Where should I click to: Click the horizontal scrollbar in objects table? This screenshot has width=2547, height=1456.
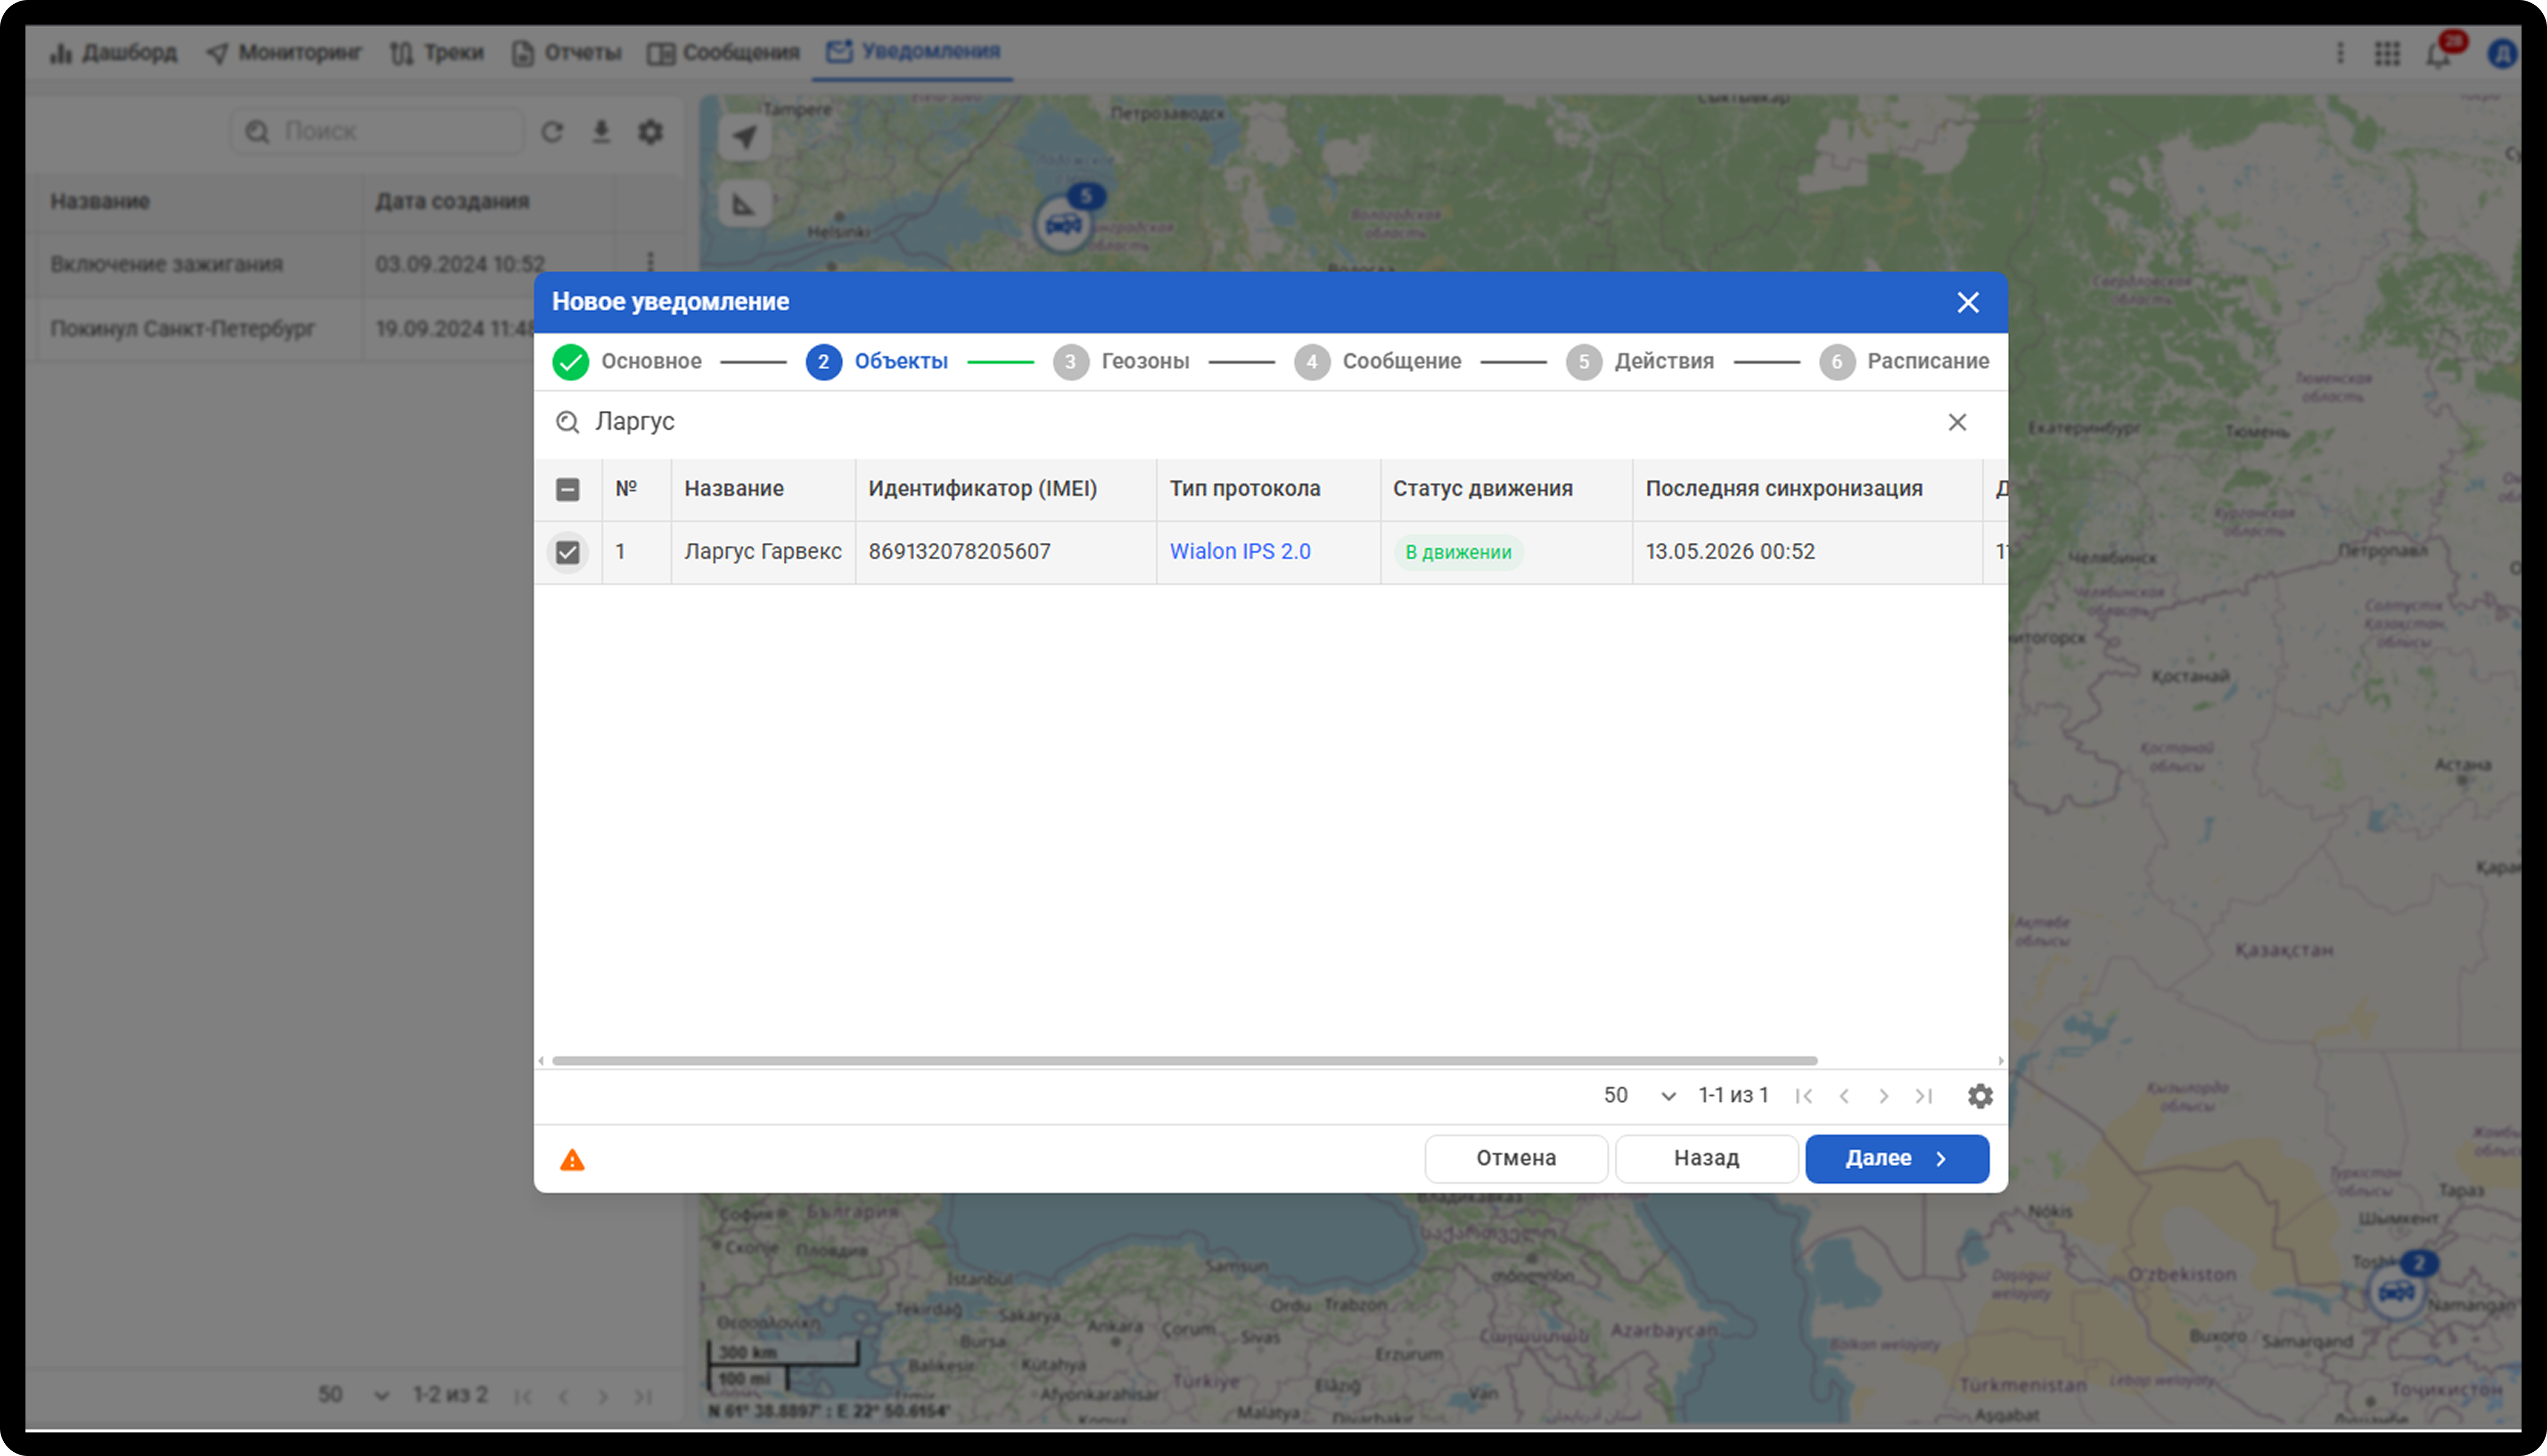tap(1185, 1061)
